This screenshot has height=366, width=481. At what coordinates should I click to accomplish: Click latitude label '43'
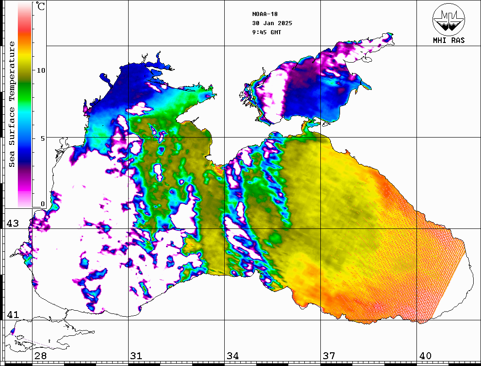tap(13, 223)
